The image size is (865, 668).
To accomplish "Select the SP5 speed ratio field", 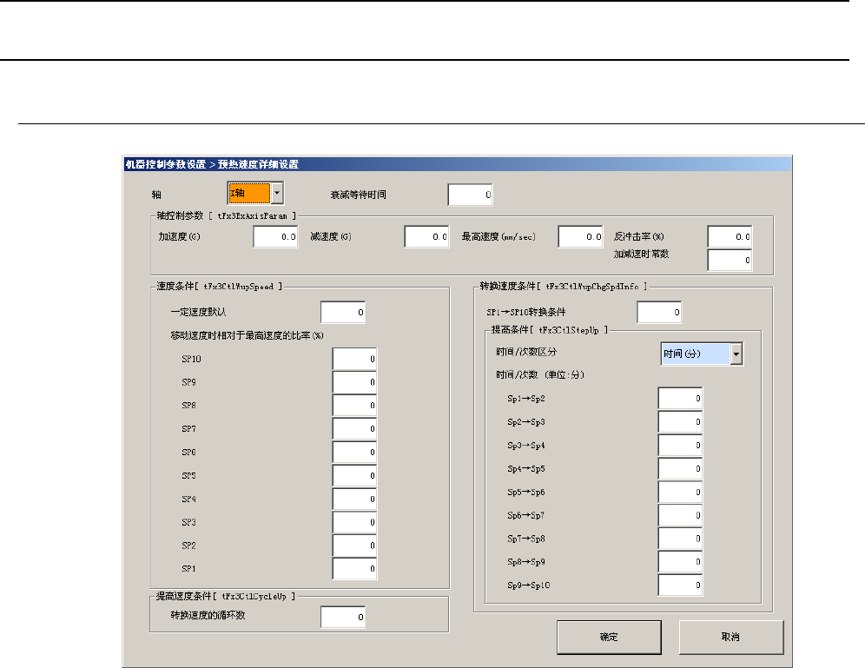I will click(354, 476).
